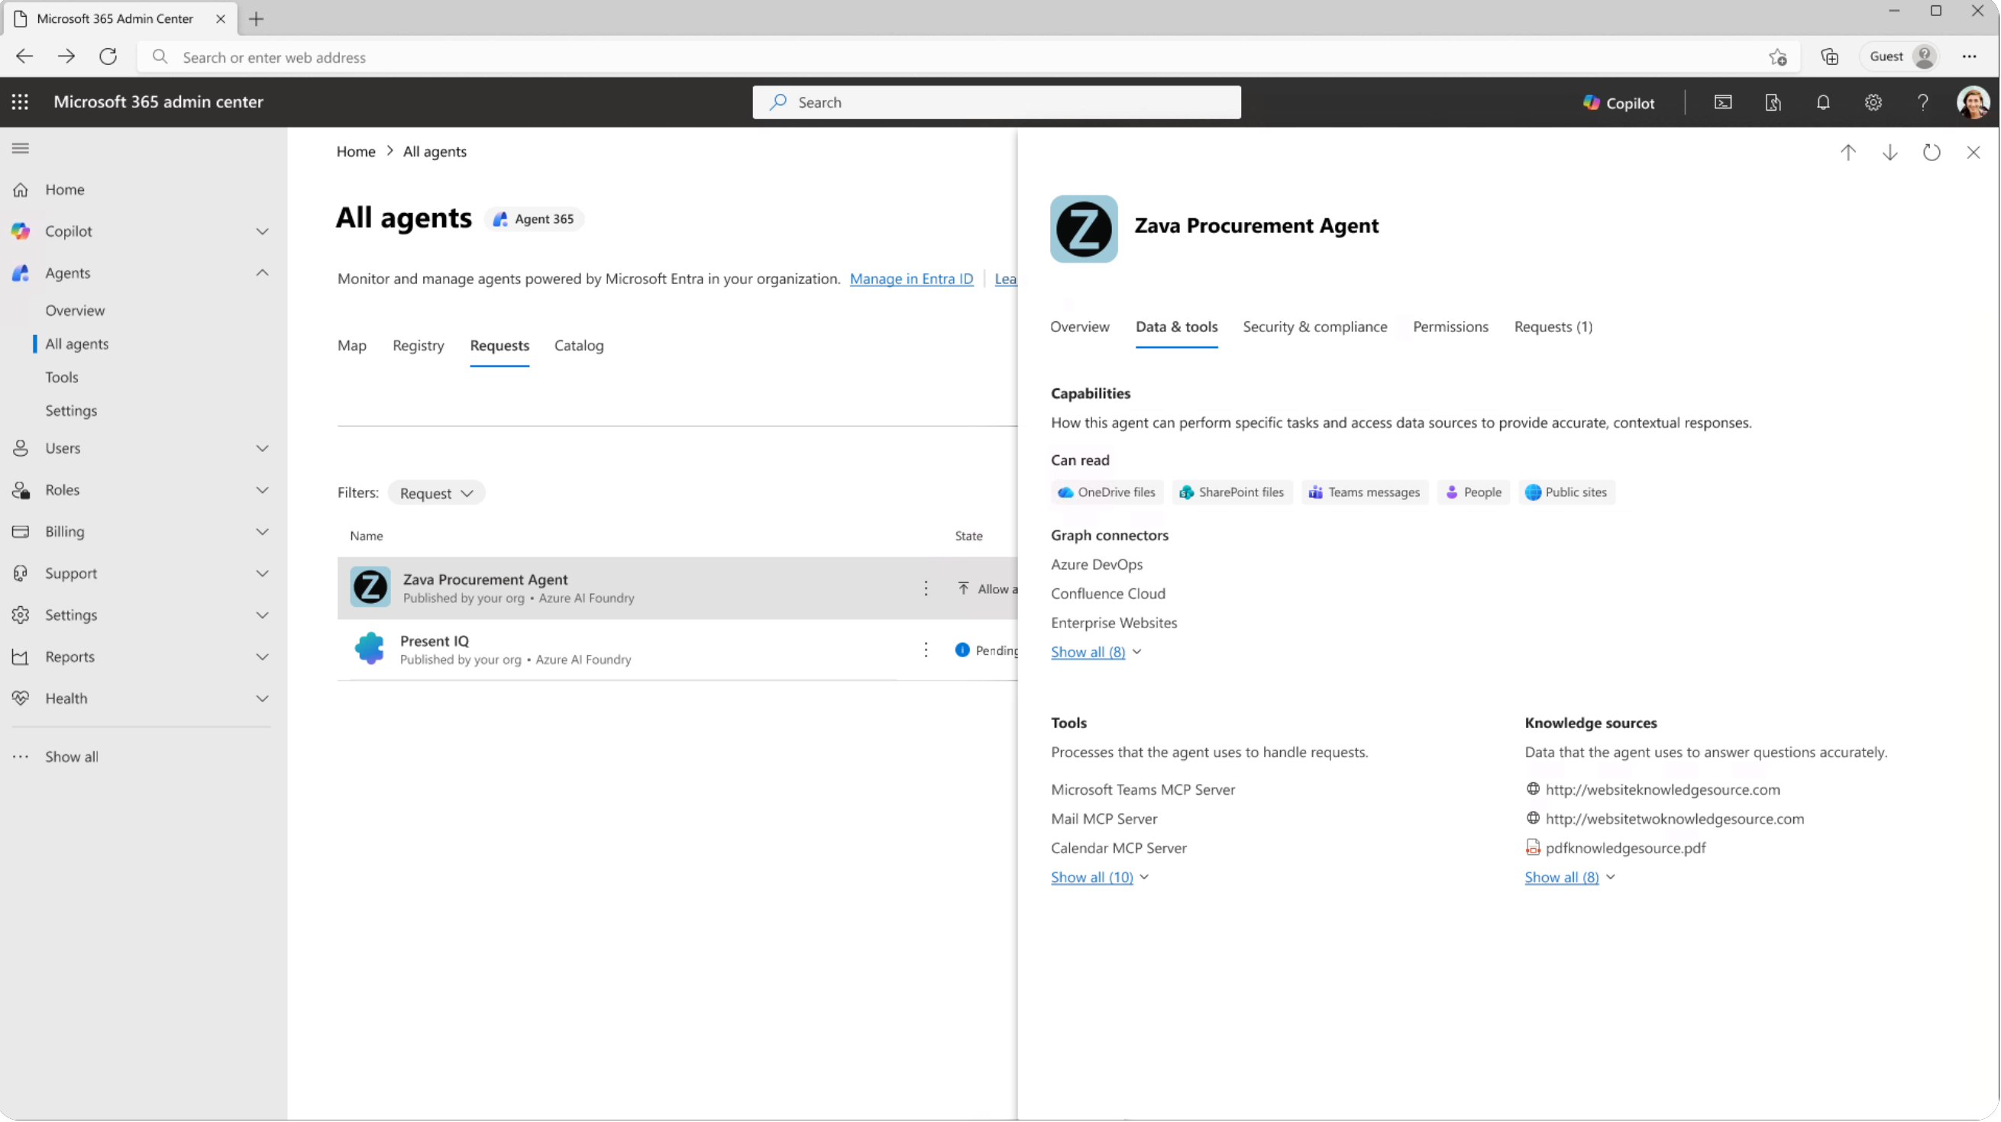This screenshot has width=2001, height=1122.
Task: Open a new browser tab
Action: (x=257, y=18)
